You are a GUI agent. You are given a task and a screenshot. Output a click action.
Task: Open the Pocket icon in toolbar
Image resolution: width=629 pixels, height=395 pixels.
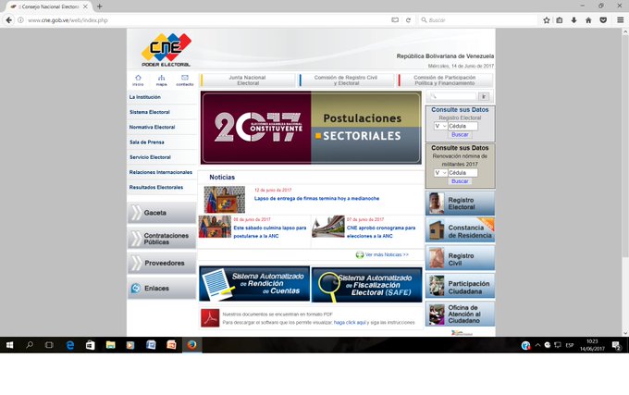pyautogui.click(x=603, y=20)
